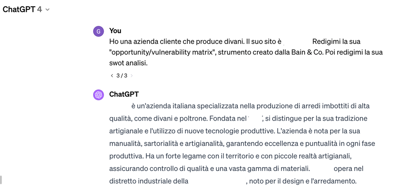Click the blanked-out site URL in prompt
Viewport: 408px width, 196px height.
(297, 41)
